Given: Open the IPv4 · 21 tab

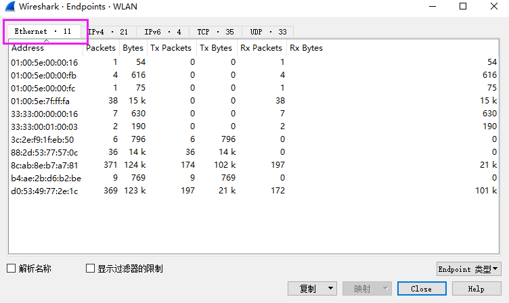Looking at the screenshot, I should pyautogui.click(x=108, y=32).
